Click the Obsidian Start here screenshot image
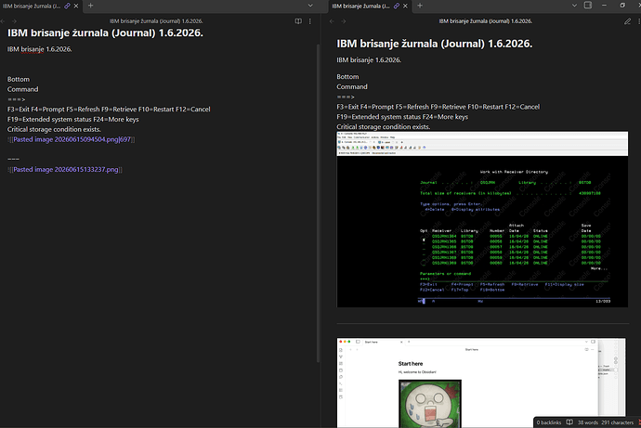The image size is (641, 428). pos(481,383)
